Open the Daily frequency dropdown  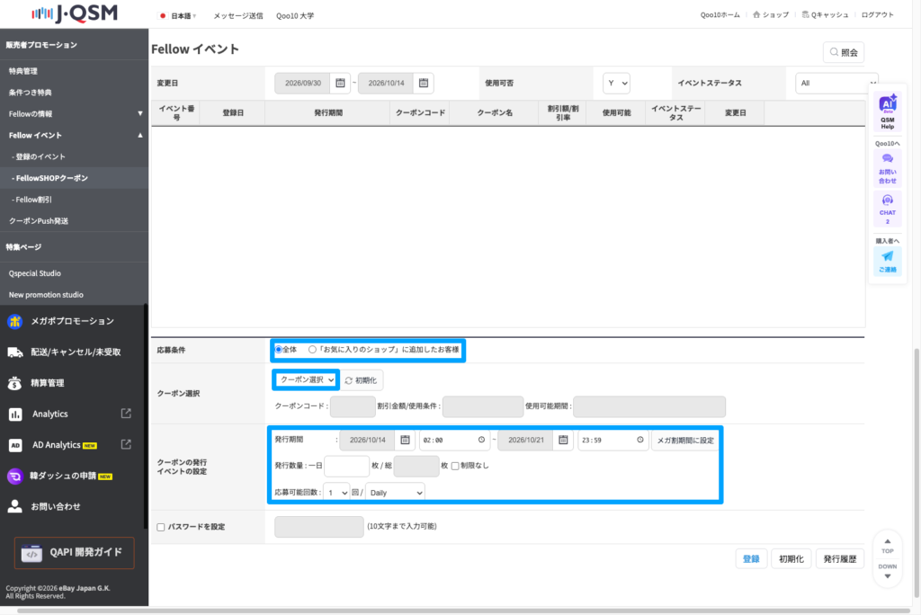pos(395,492)
